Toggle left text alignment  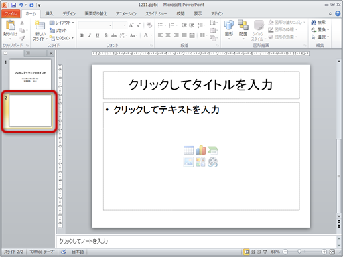tap(160, 35)
